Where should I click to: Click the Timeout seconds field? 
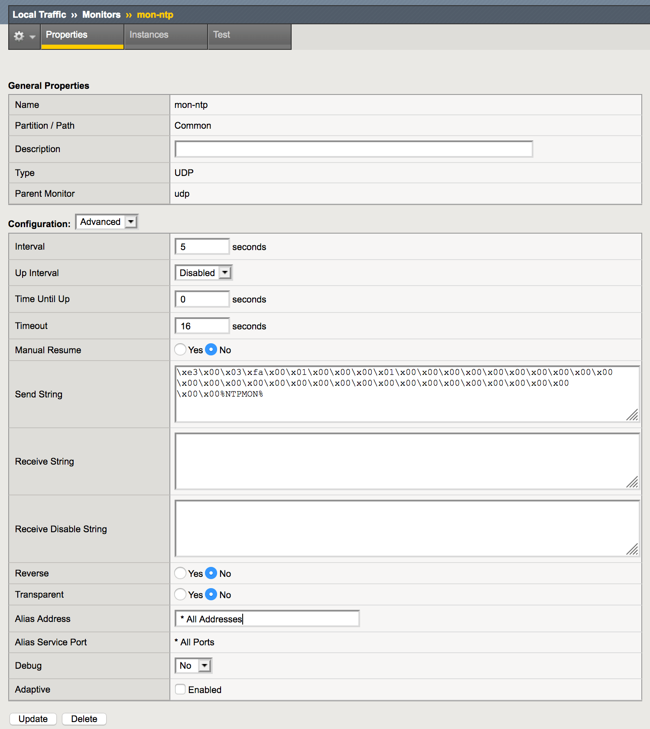coord(202,326)
